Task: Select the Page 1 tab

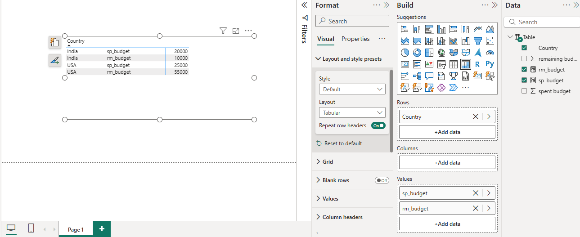Action: pos(76,229)
